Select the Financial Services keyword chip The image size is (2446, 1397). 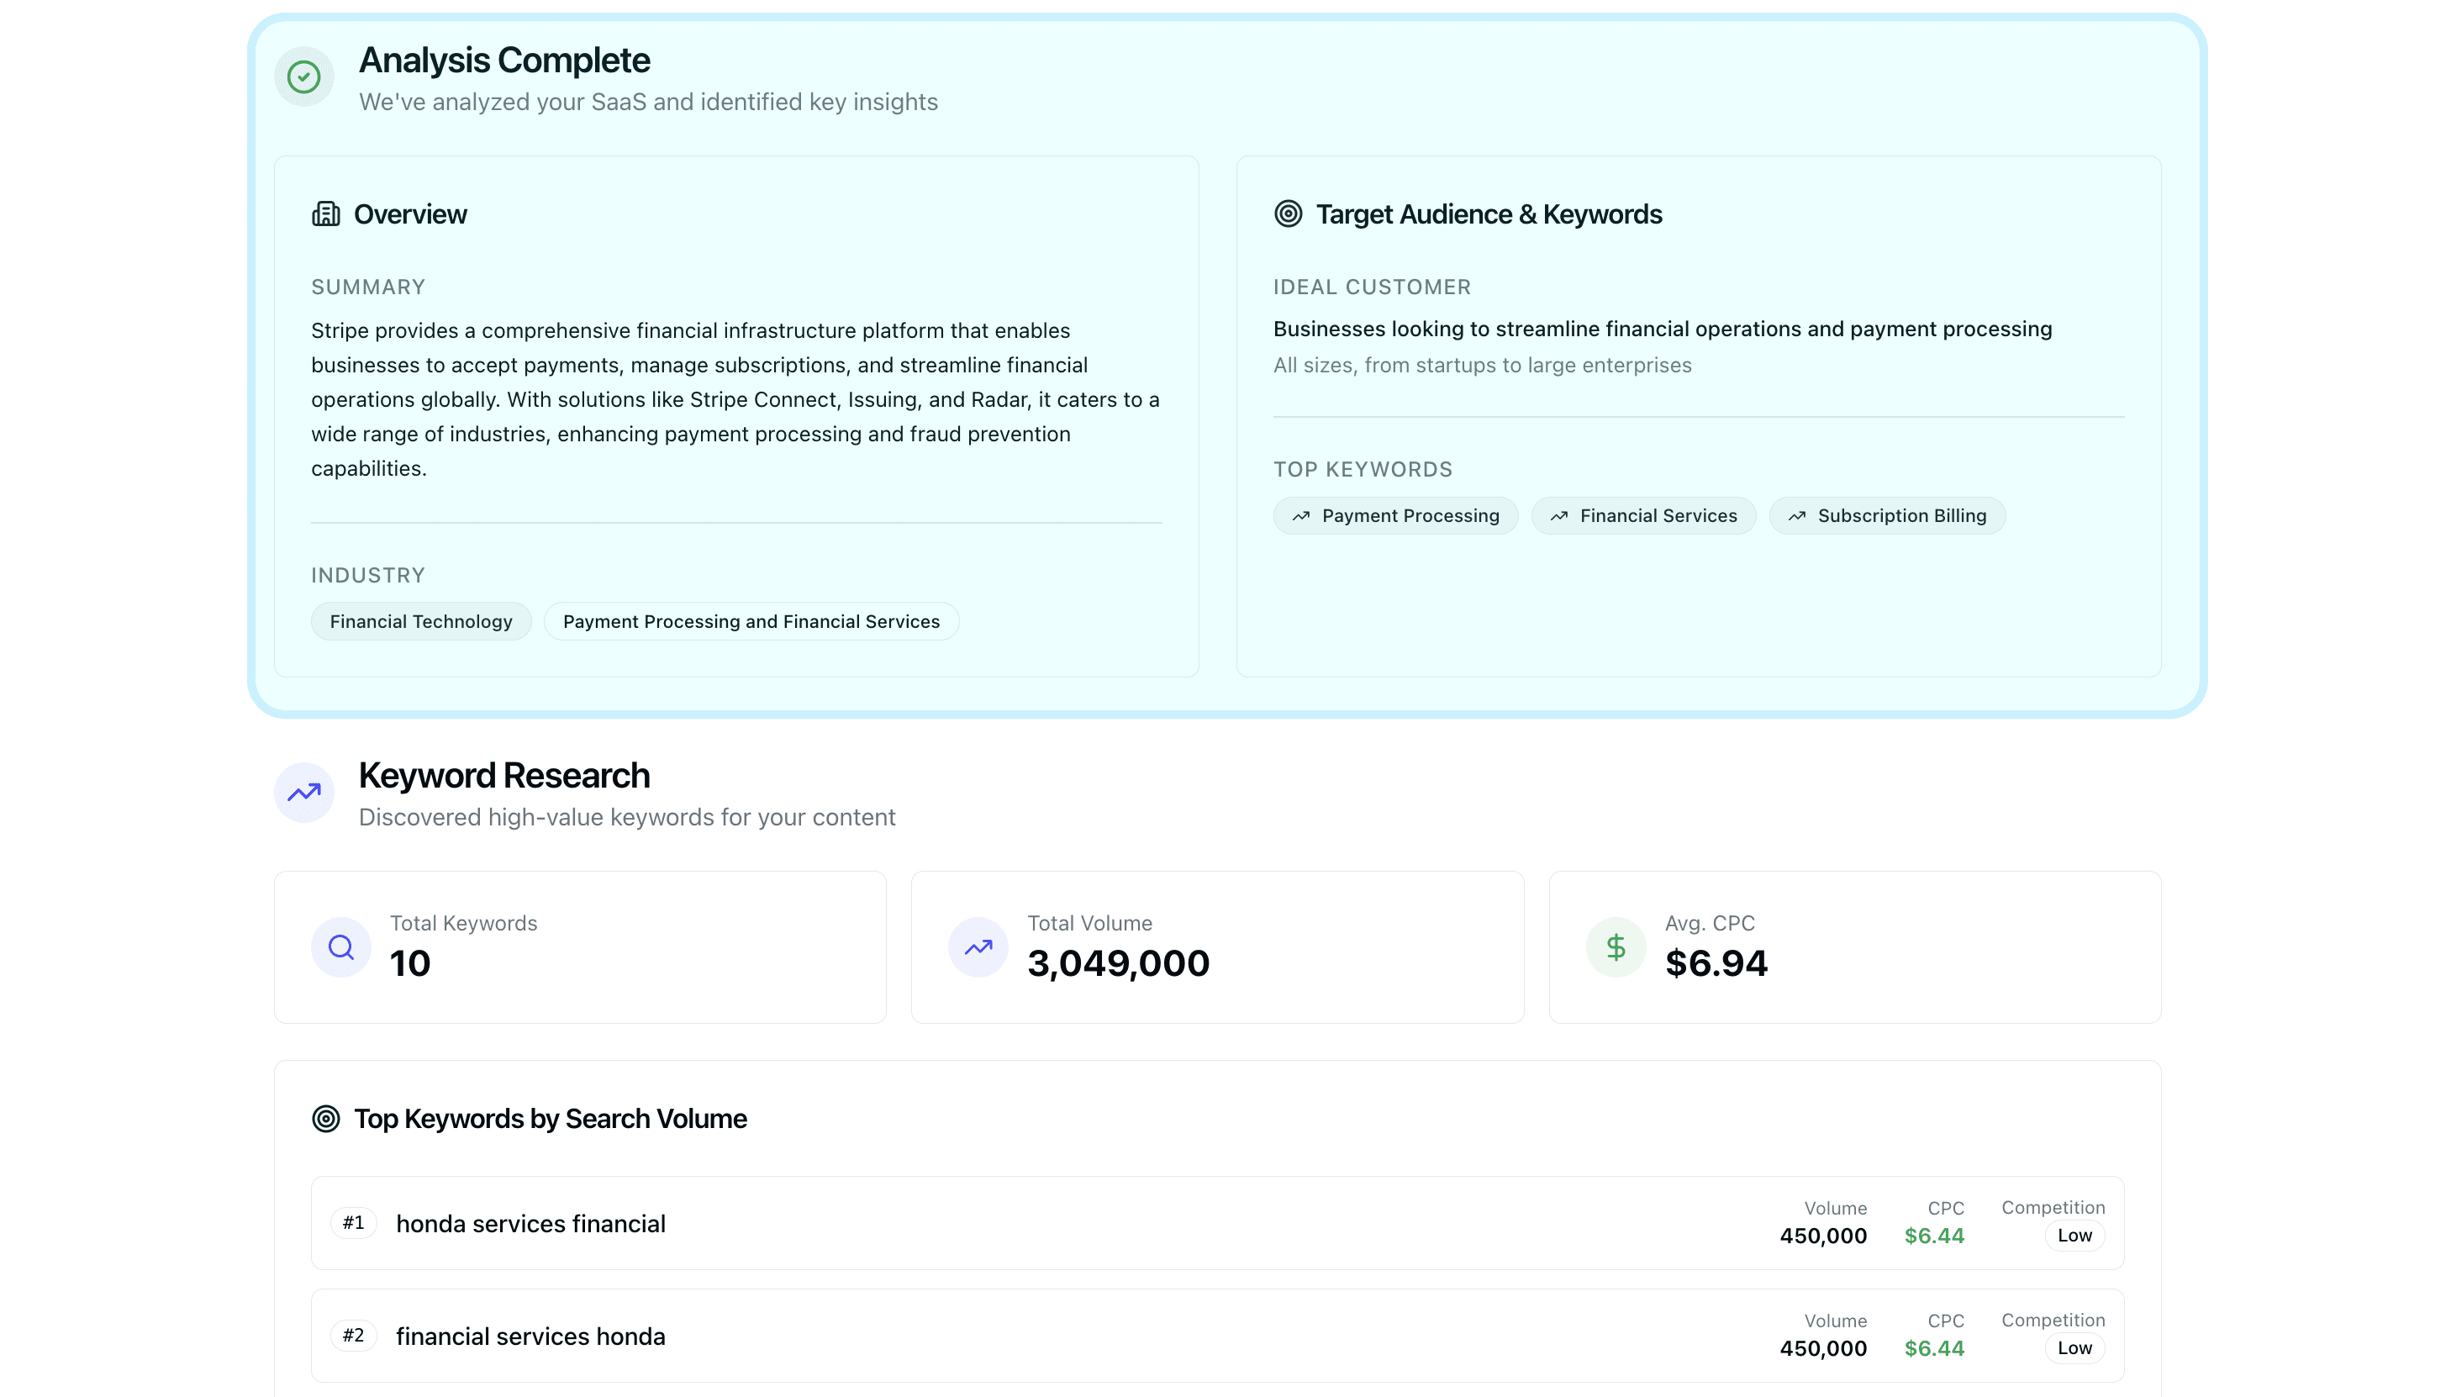[1643, 515]
